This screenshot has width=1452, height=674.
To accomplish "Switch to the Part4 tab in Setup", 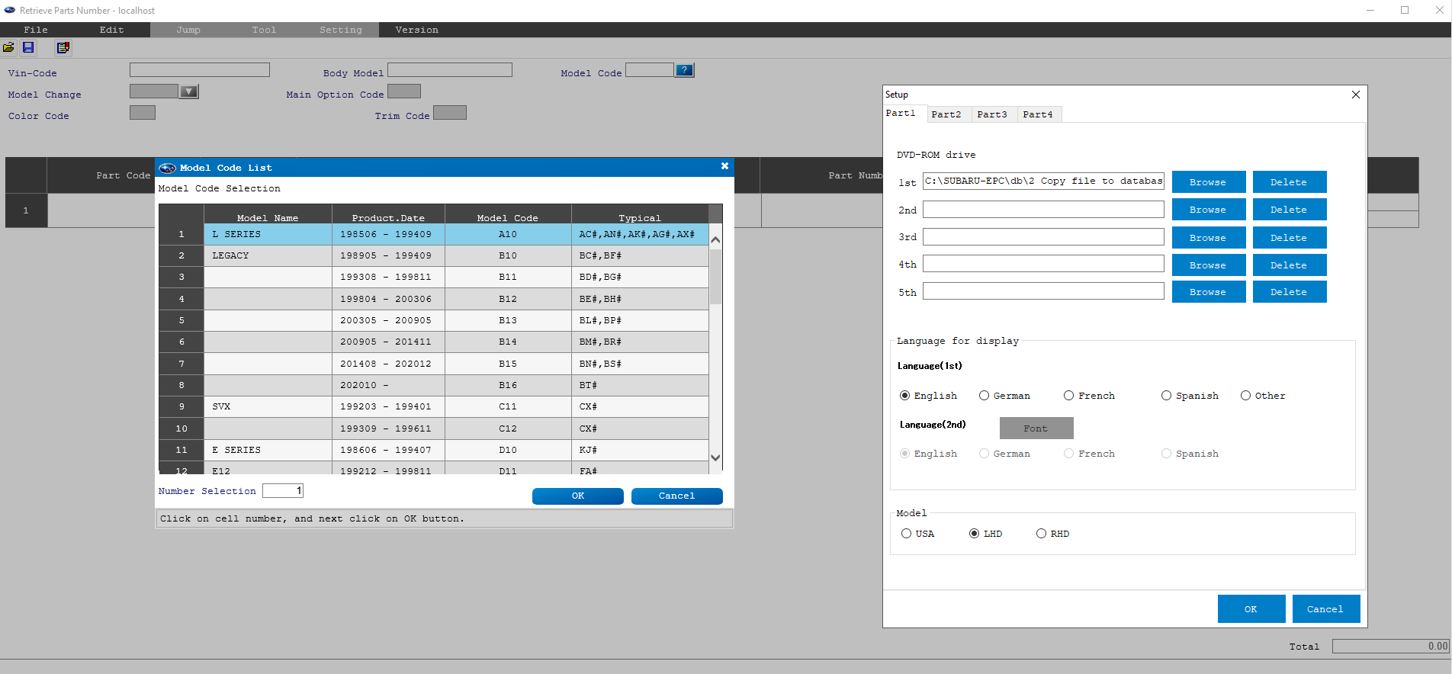I will (1038, 114).
